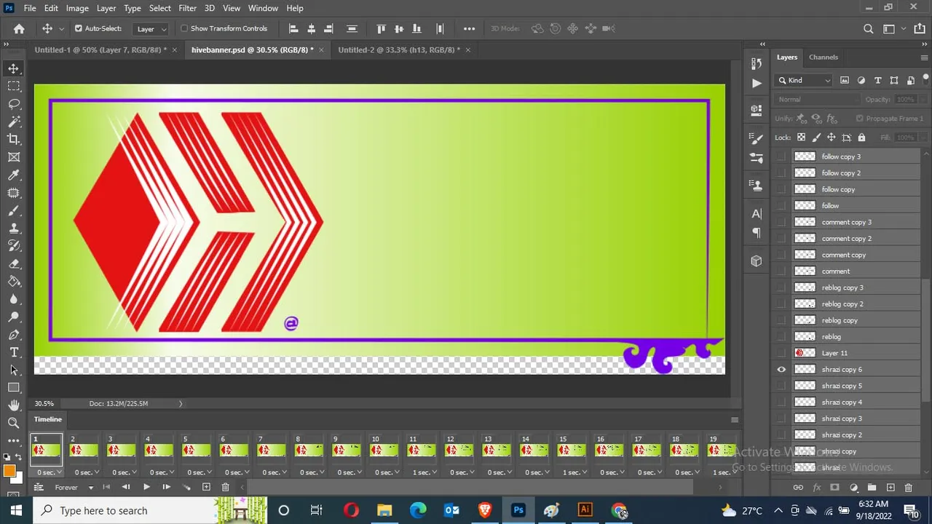Open the Paragraph panel icon
Screen dimensions: 932x524
click(757, 233)
